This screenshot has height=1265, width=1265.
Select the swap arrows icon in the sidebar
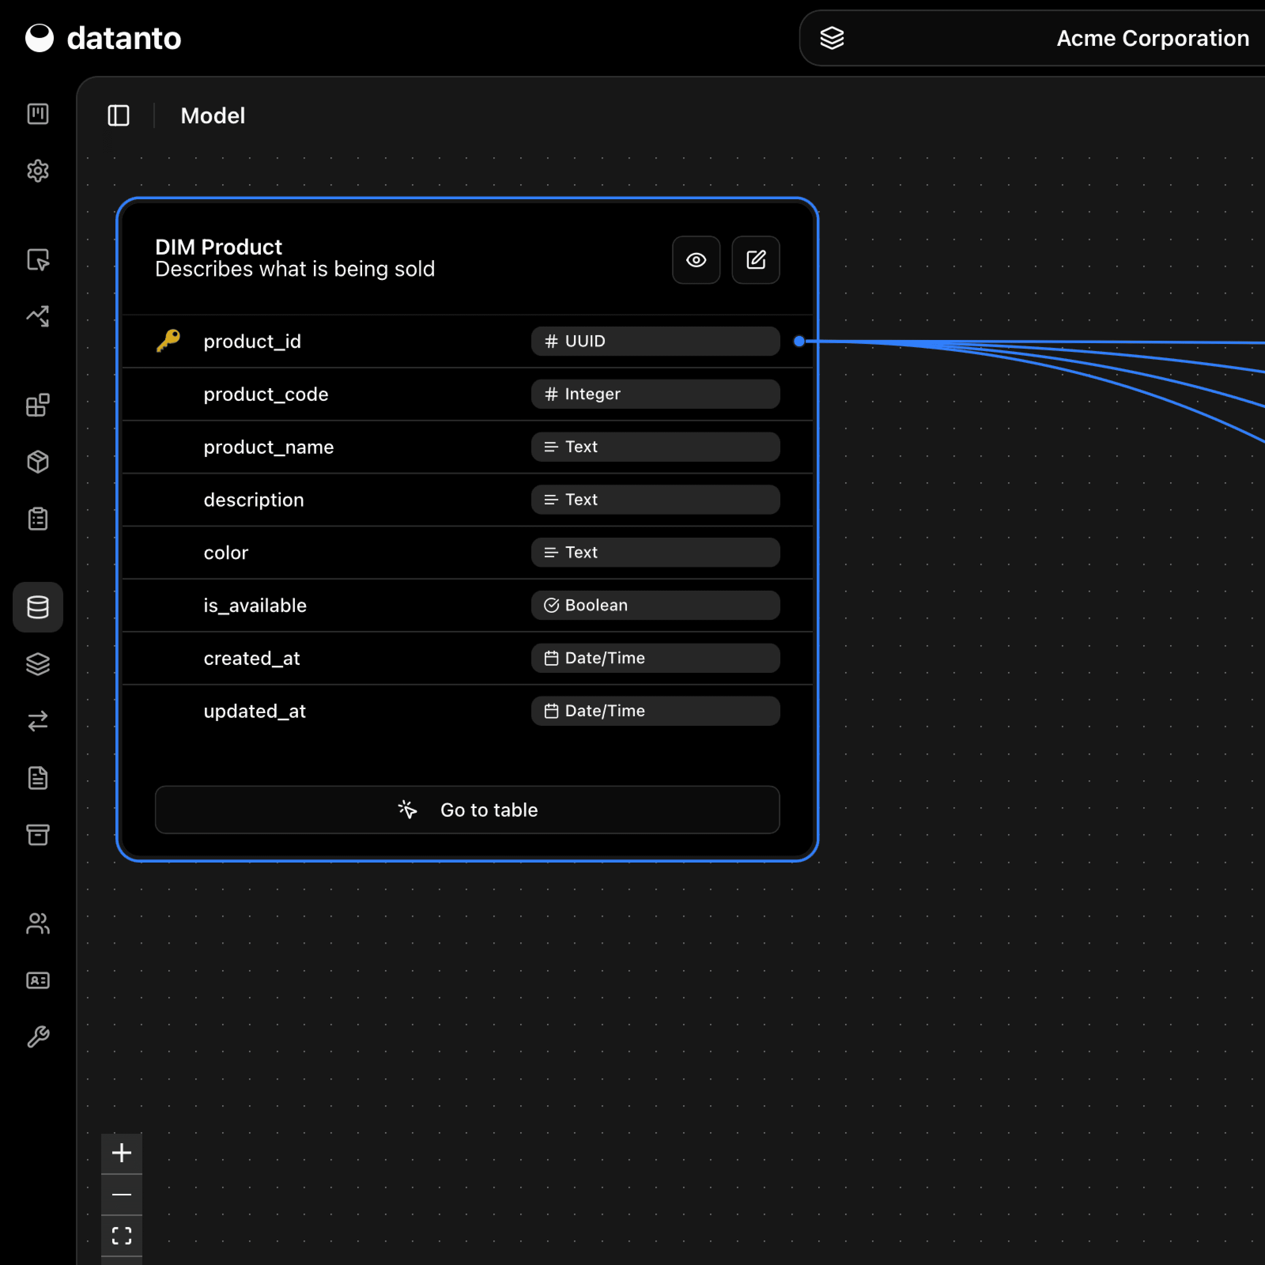[x=38, y=721]
